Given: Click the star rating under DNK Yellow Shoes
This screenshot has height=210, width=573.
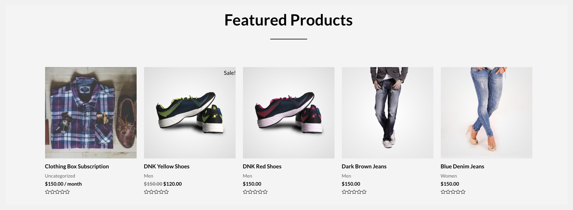Looking at the screenshot, I should tap(156, 192).
